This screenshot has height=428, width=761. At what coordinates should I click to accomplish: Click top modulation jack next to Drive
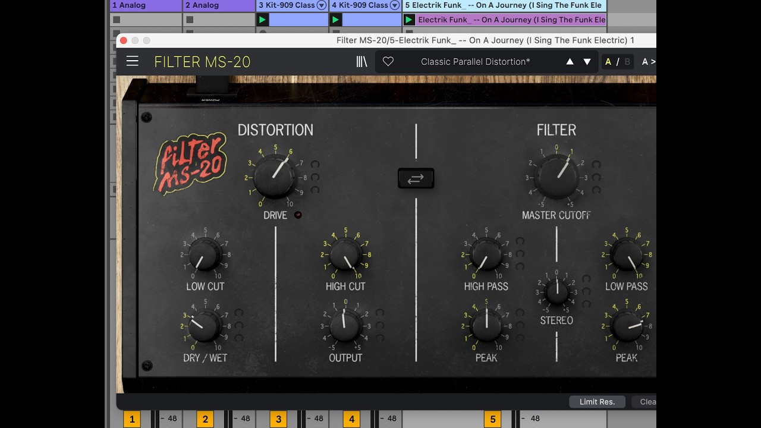315,165
